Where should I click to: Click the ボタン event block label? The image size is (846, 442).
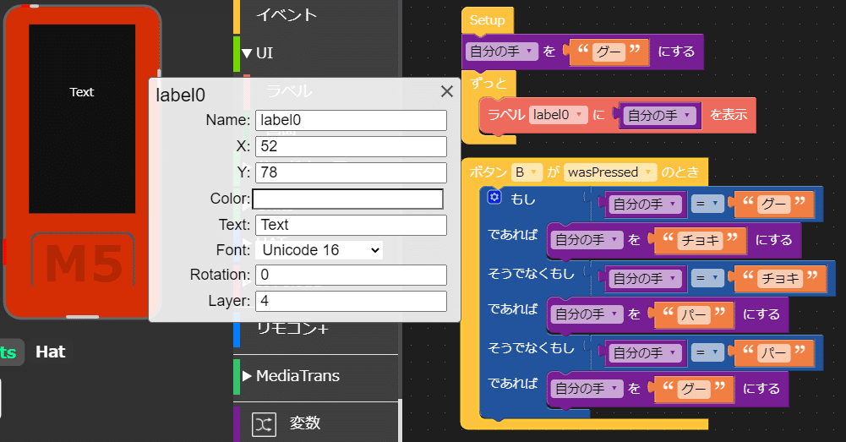pos(488,172)
